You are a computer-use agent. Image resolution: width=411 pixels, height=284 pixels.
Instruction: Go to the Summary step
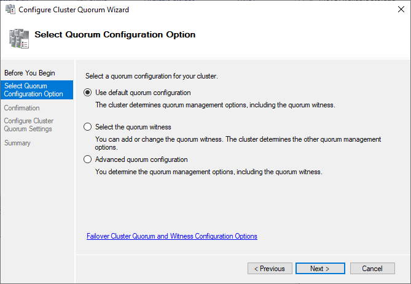[17, 143]
